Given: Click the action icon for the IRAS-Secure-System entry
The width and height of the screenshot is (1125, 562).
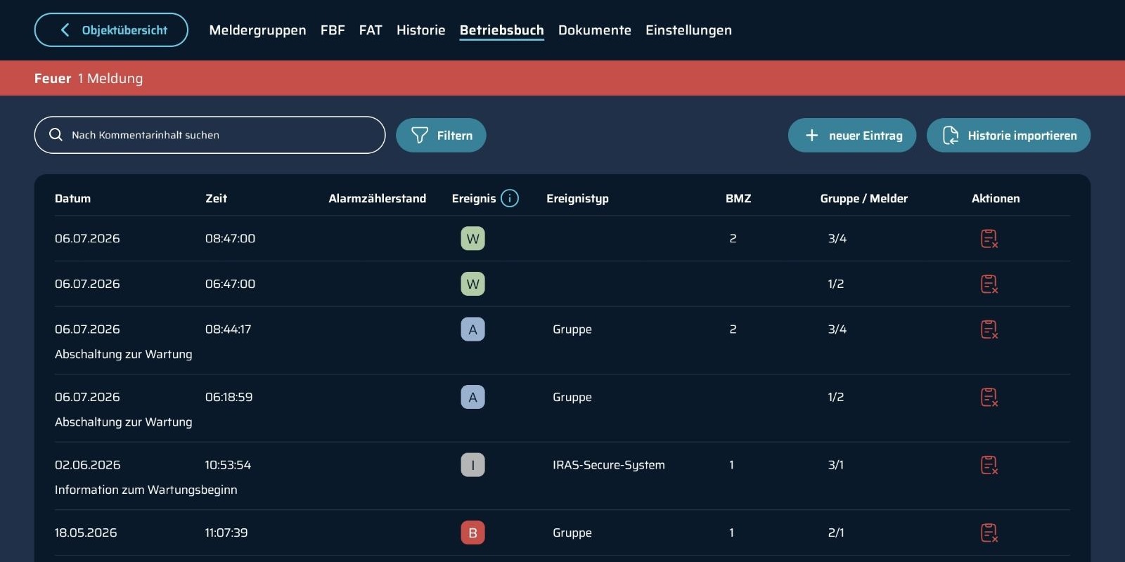Looking at the screenshot, I should (989, 465).
